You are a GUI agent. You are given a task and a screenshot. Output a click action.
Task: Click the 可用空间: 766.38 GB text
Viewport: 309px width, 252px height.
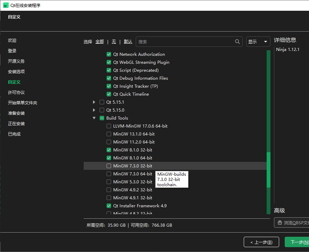tap(151, 225)
